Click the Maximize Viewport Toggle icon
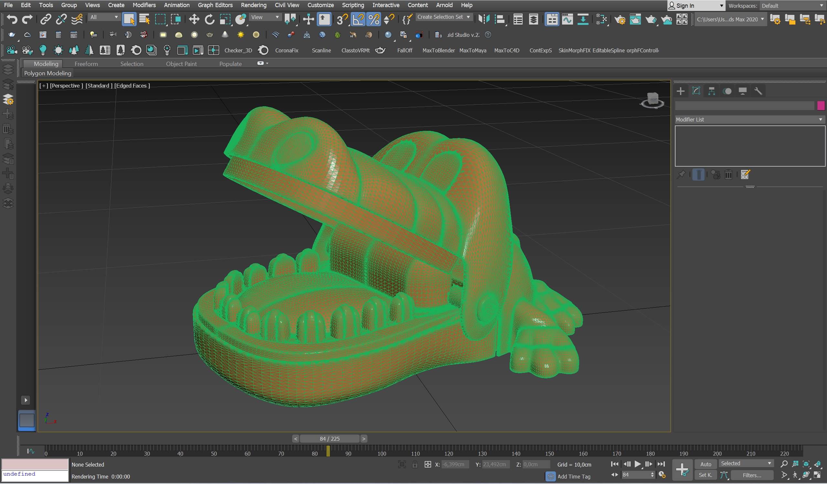The image size is (827, 484). point(817,475)
